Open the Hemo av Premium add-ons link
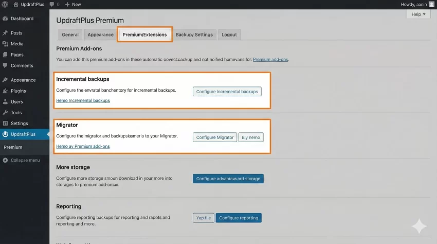 (83, 146)
